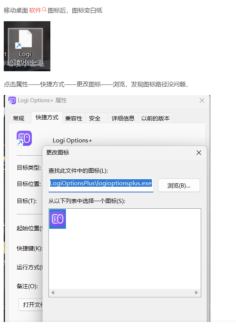Click the 浏览(B)... button

[179, 185]
